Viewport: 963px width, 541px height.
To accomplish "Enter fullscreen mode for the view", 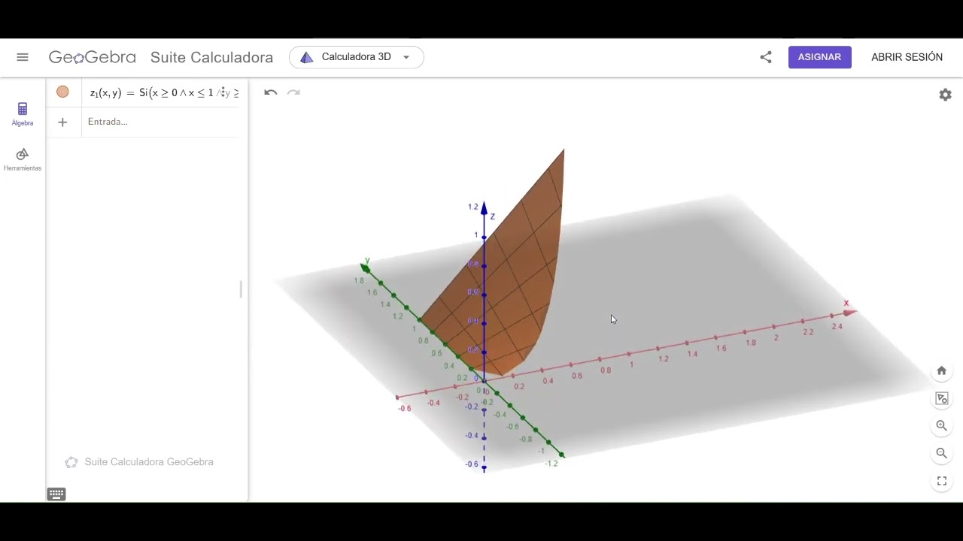I will [x=941, y=482].
